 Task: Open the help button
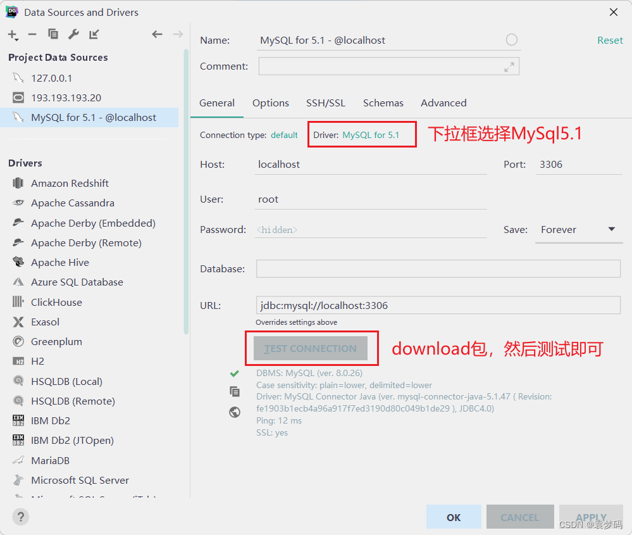tap(20, 517)
